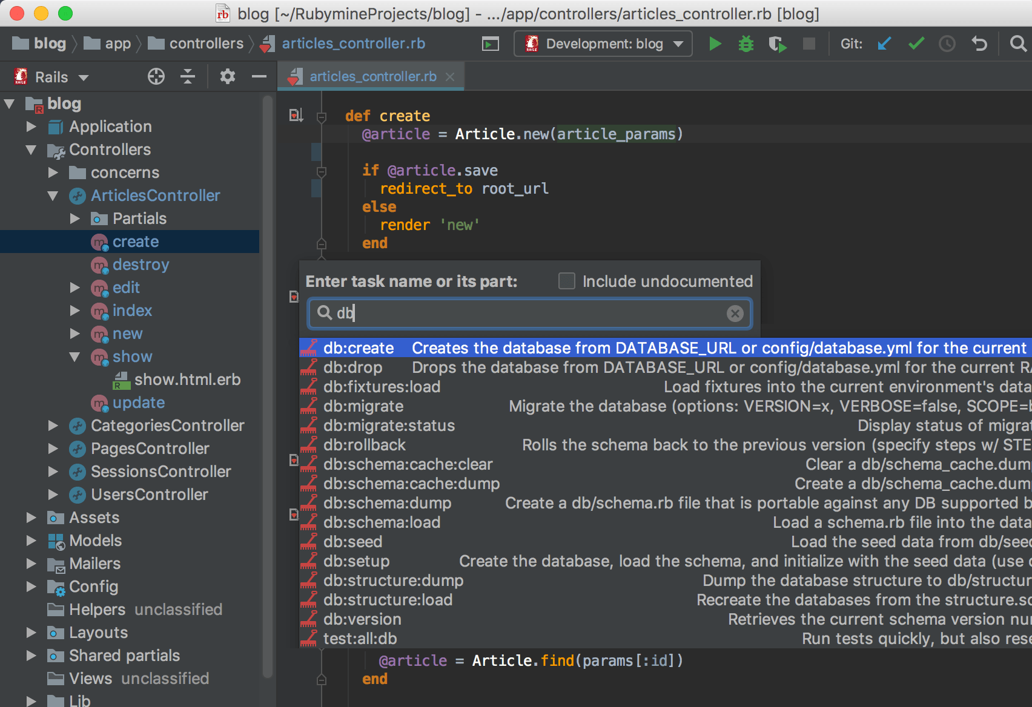Open Rails tool window settings gear
Image resolution: width=1032 pixels, height=707 pixels.
coord(227,77)
